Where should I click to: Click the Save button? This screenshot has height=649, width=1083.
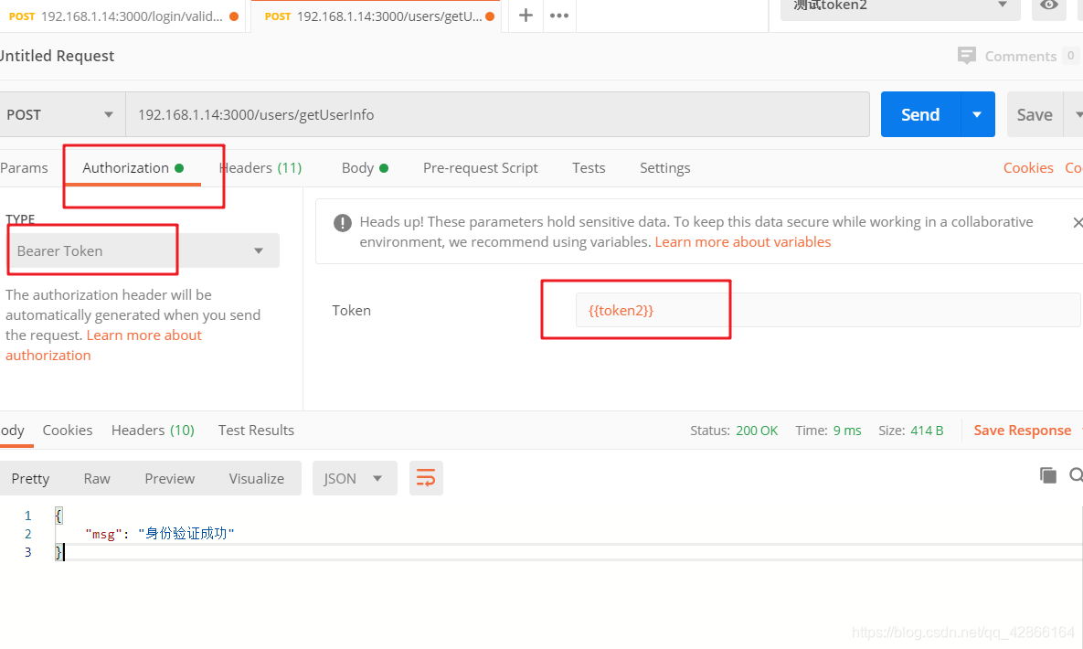[1035, 115]
